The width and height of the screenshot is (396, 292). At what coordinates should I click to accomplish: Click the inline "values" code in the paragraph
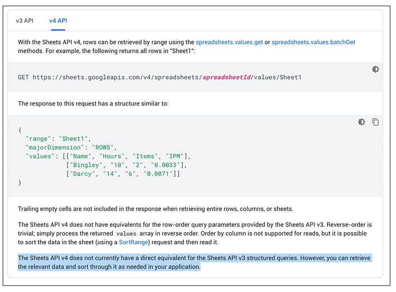[x=127, y=233]
